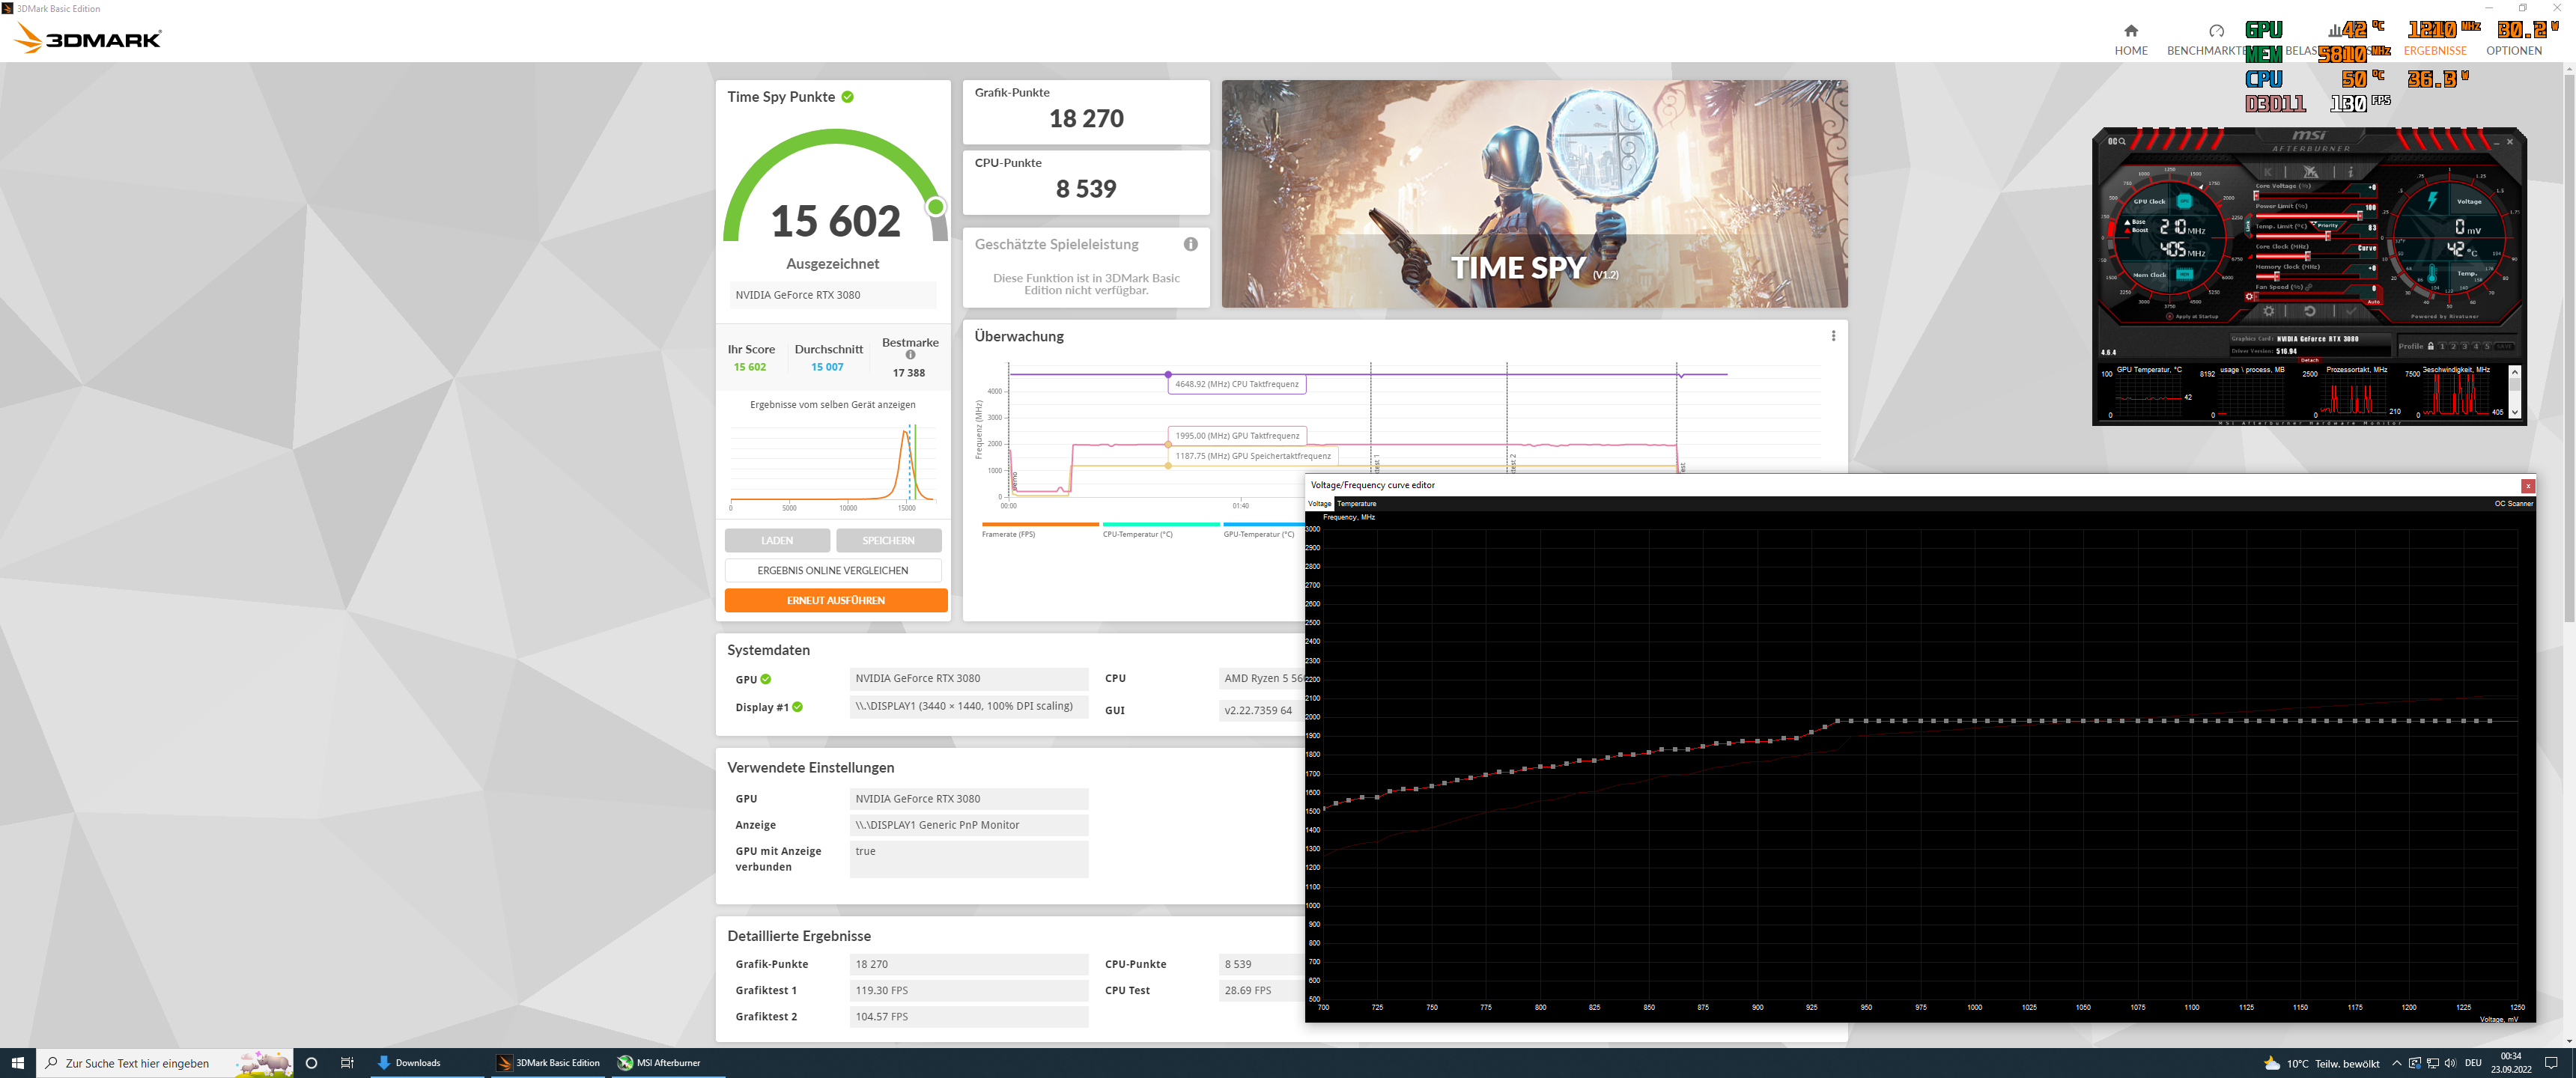Viewport: 2576px width, 1078px height.
Task: Show hidden system tray icons
Action: click(x=2396, y=1063)
